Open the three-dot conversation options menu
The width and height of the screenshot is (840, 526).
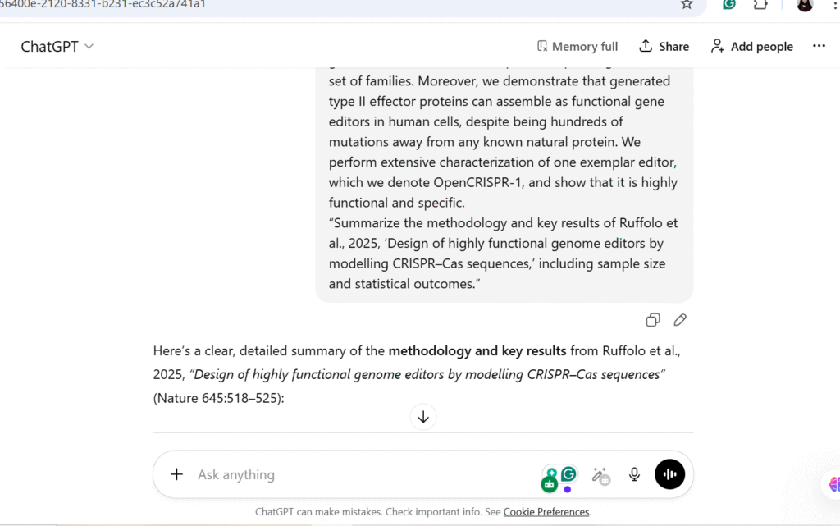pos(819,46)
